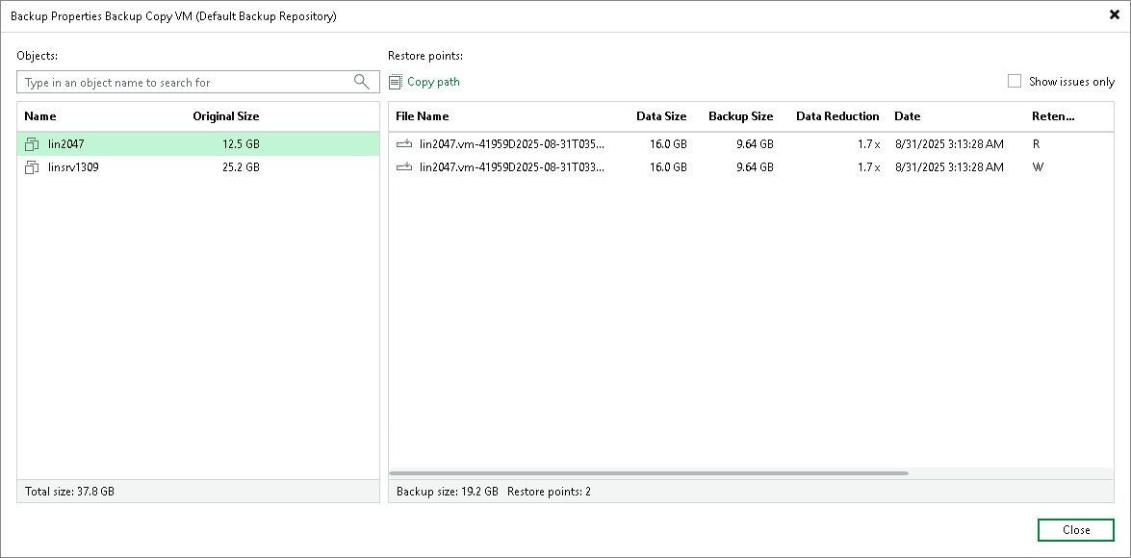
Task: Click the Copy path link
Action: (433, 82)
